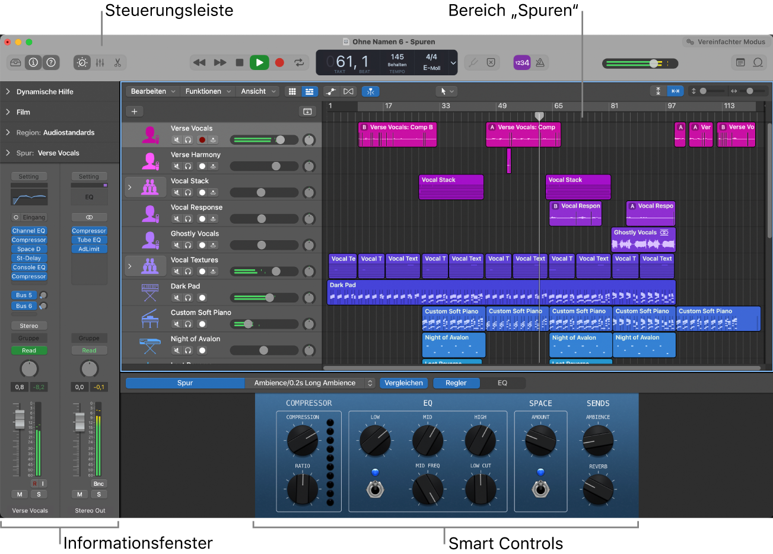Solo the Verse Harmony track with headphones icon
The height and width of the screenshot is (554, 773).
pyautogui.click(x=187, y=166)
